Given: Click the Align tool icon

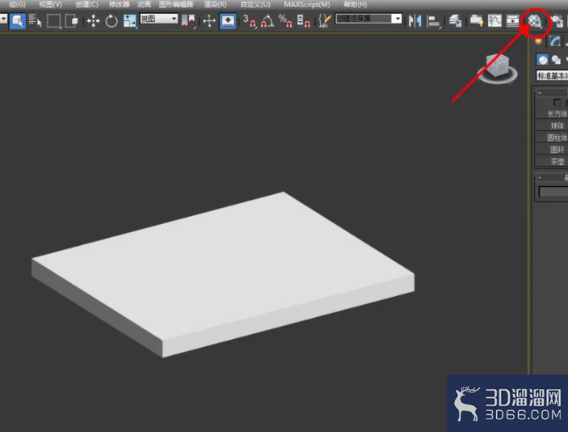Looking at the screenshot, I should point(433,21).
